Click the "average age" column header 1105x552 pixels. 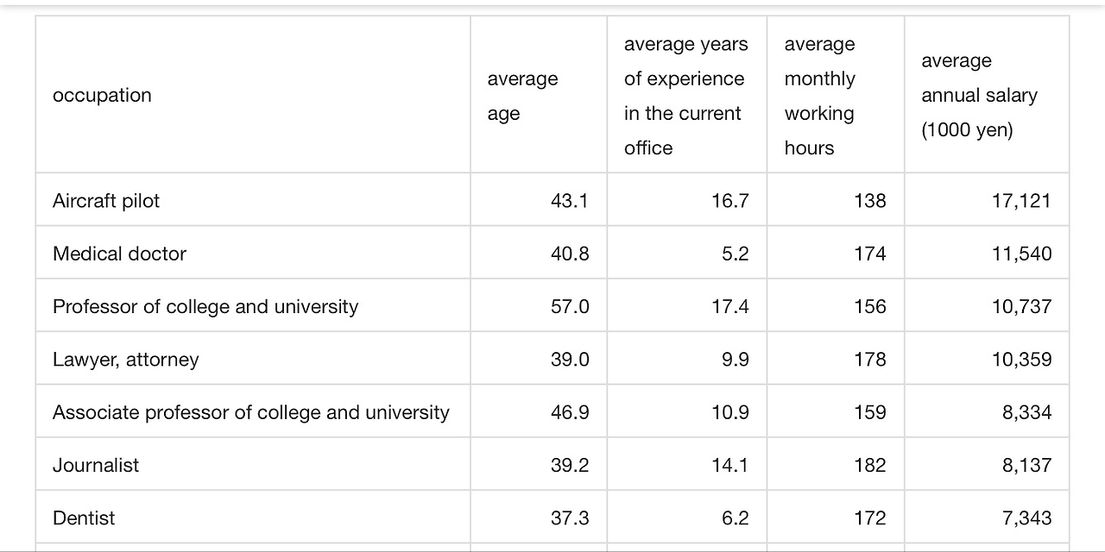(522, 96)
